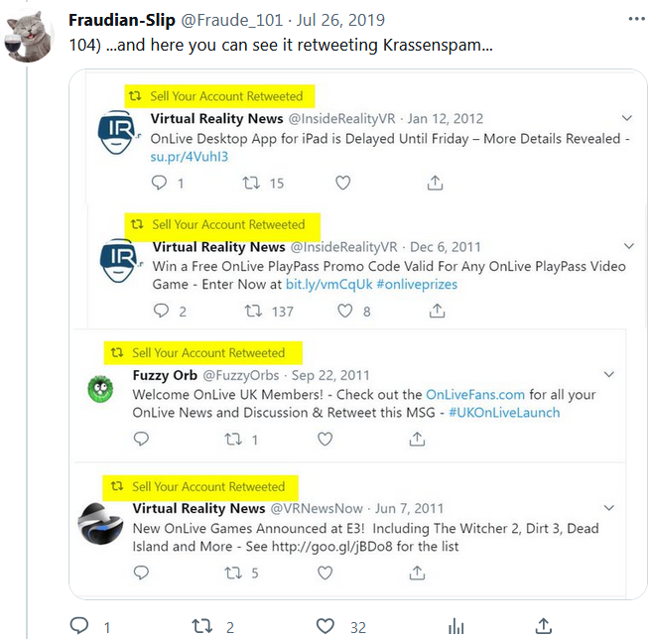Image resolution: width=651 pixels, height=639 pixels.
Task: View analytics for the main tweet
Action: pyautogui.click(x=456, y=626)
